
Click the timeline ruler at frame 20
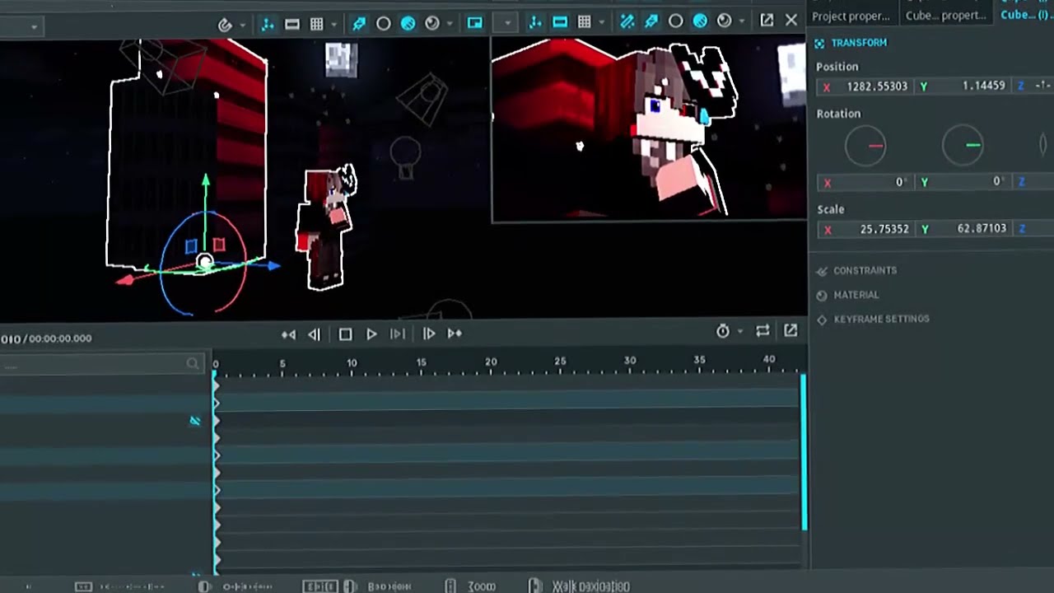[491, 362]
